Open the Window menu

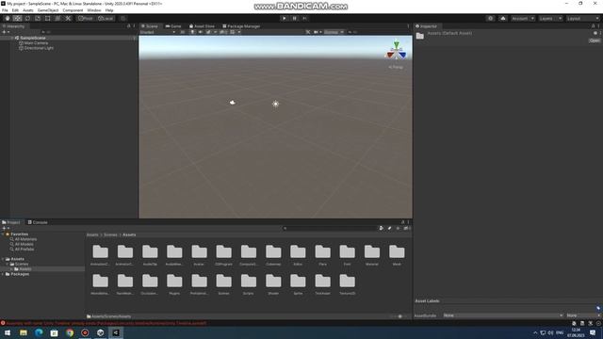tap(94, 10)
